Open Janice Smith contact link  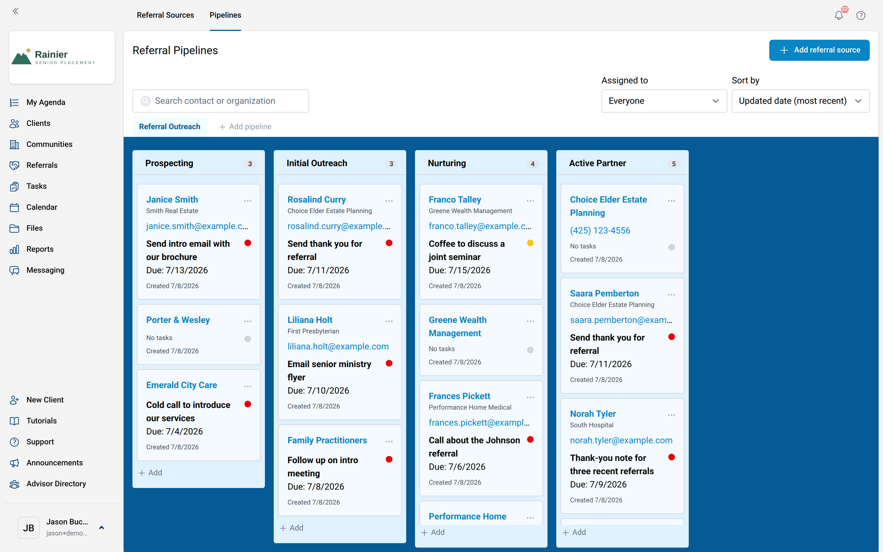pos(172,200)
